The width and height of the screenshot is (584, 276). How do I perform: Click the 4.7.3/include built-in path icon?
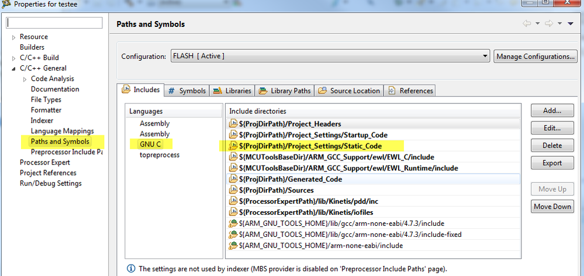(233, 223)
